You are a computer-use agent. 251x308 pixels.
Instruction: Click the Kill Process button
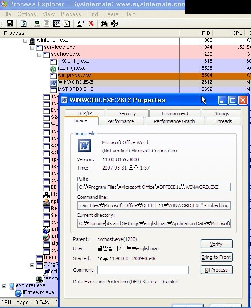pos(216,270)
